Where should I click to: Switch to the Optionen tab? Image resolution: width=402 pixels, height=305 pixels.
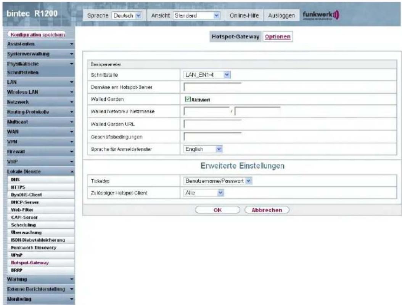point(278,37)
